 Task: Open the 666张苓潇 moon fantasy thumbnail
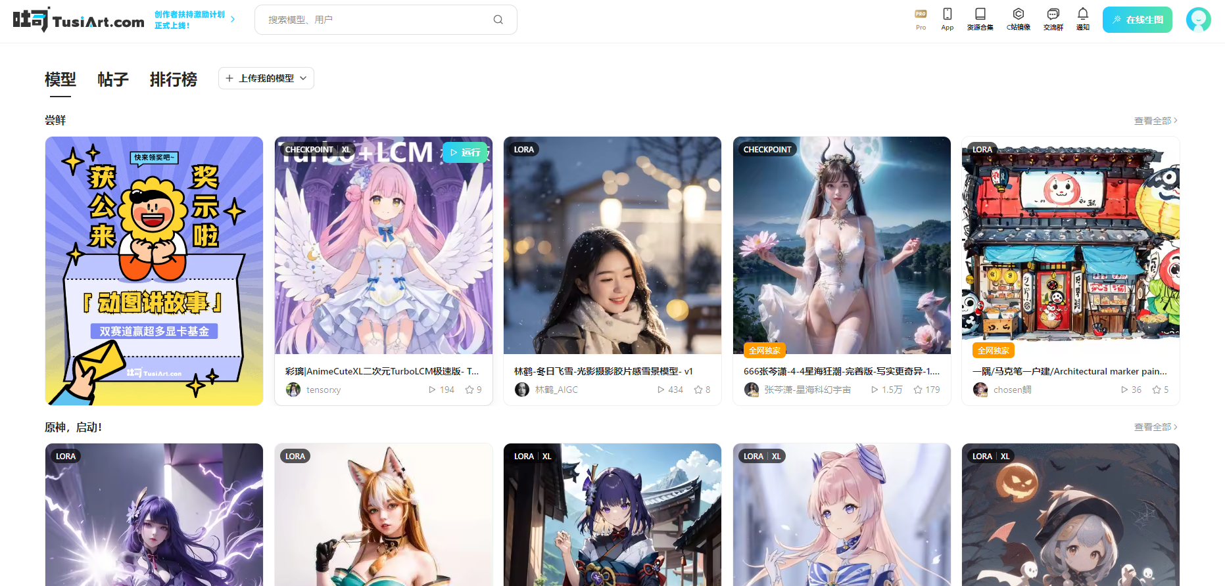pos(842,246)
